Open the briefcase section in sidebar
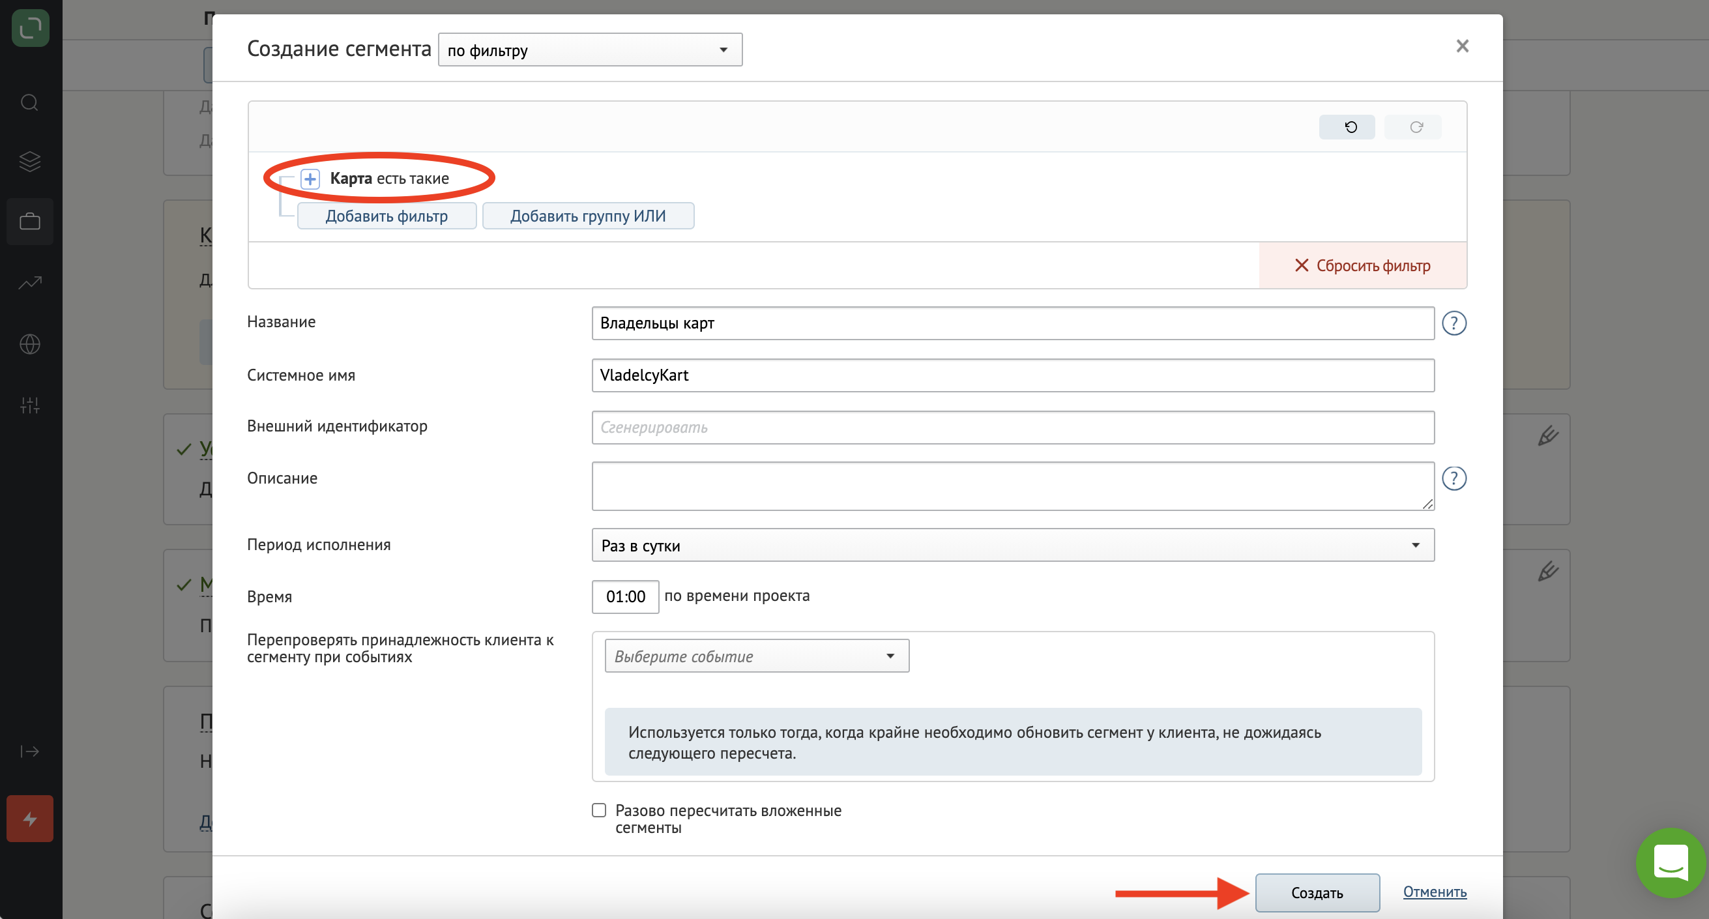 click(x=30, y=222)
